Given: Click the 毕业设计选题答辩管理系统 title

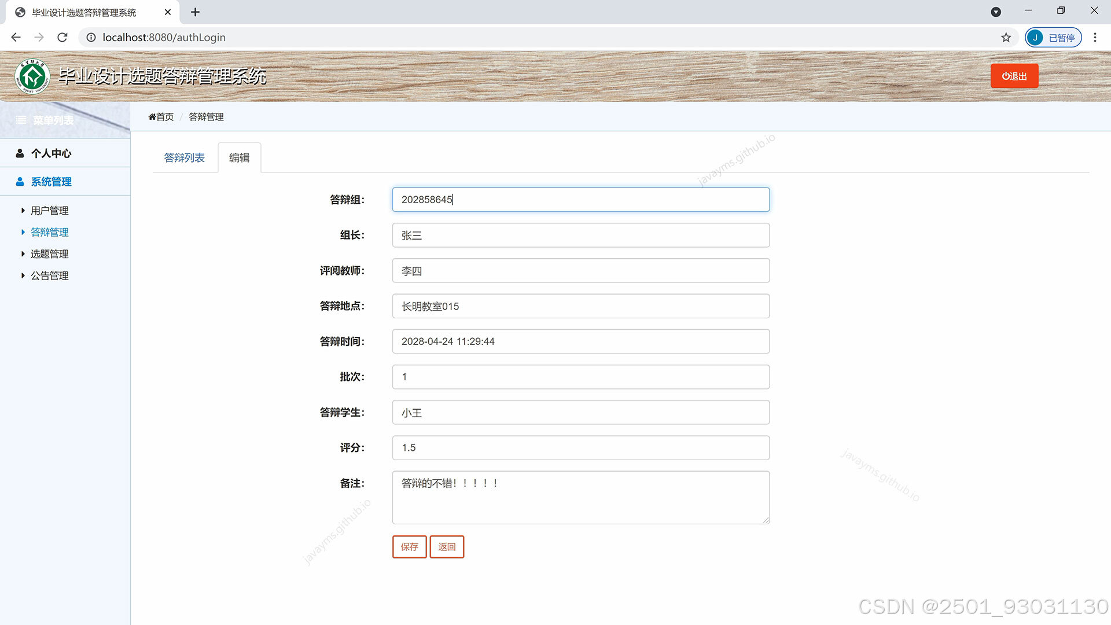Looking at the screenshot, I should pyautogui.click(x=162, y=76).
